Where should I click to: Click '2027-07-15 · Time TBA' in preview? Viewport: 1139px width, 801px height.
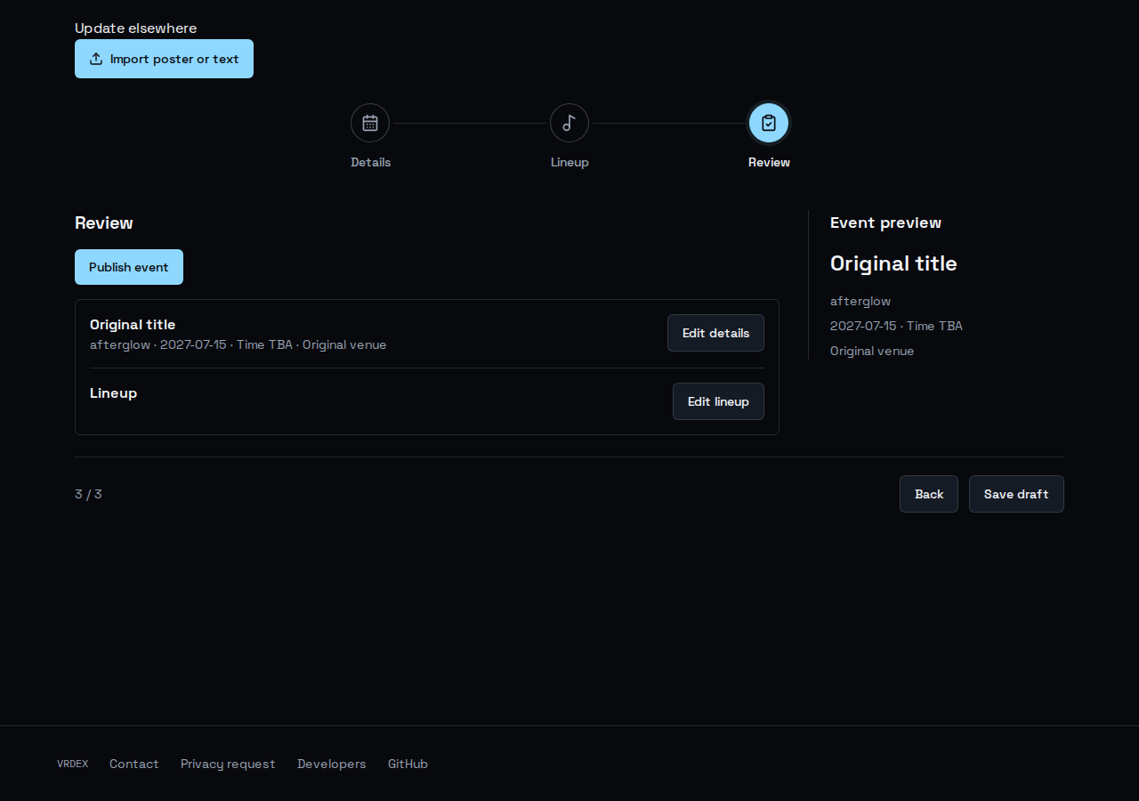(x=896, y=326)
